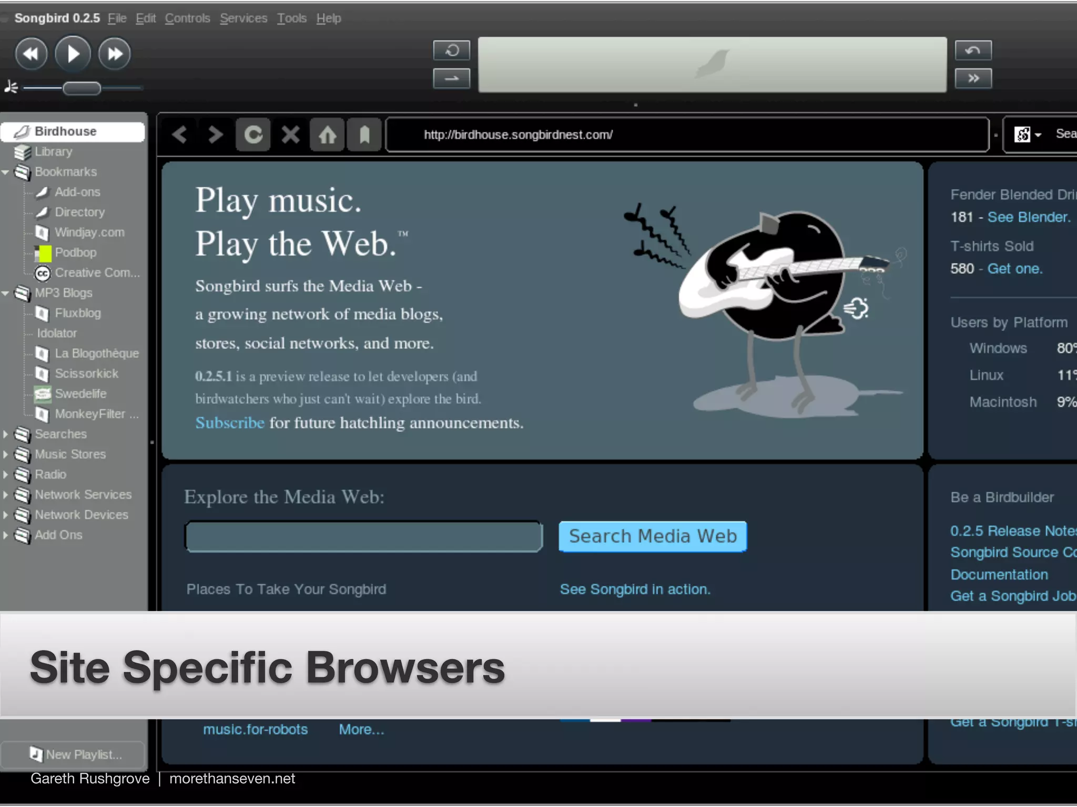This screenshot has width=1077, height=807.
Task: Stop loading the page with X
Action: [x=290, y=135]
